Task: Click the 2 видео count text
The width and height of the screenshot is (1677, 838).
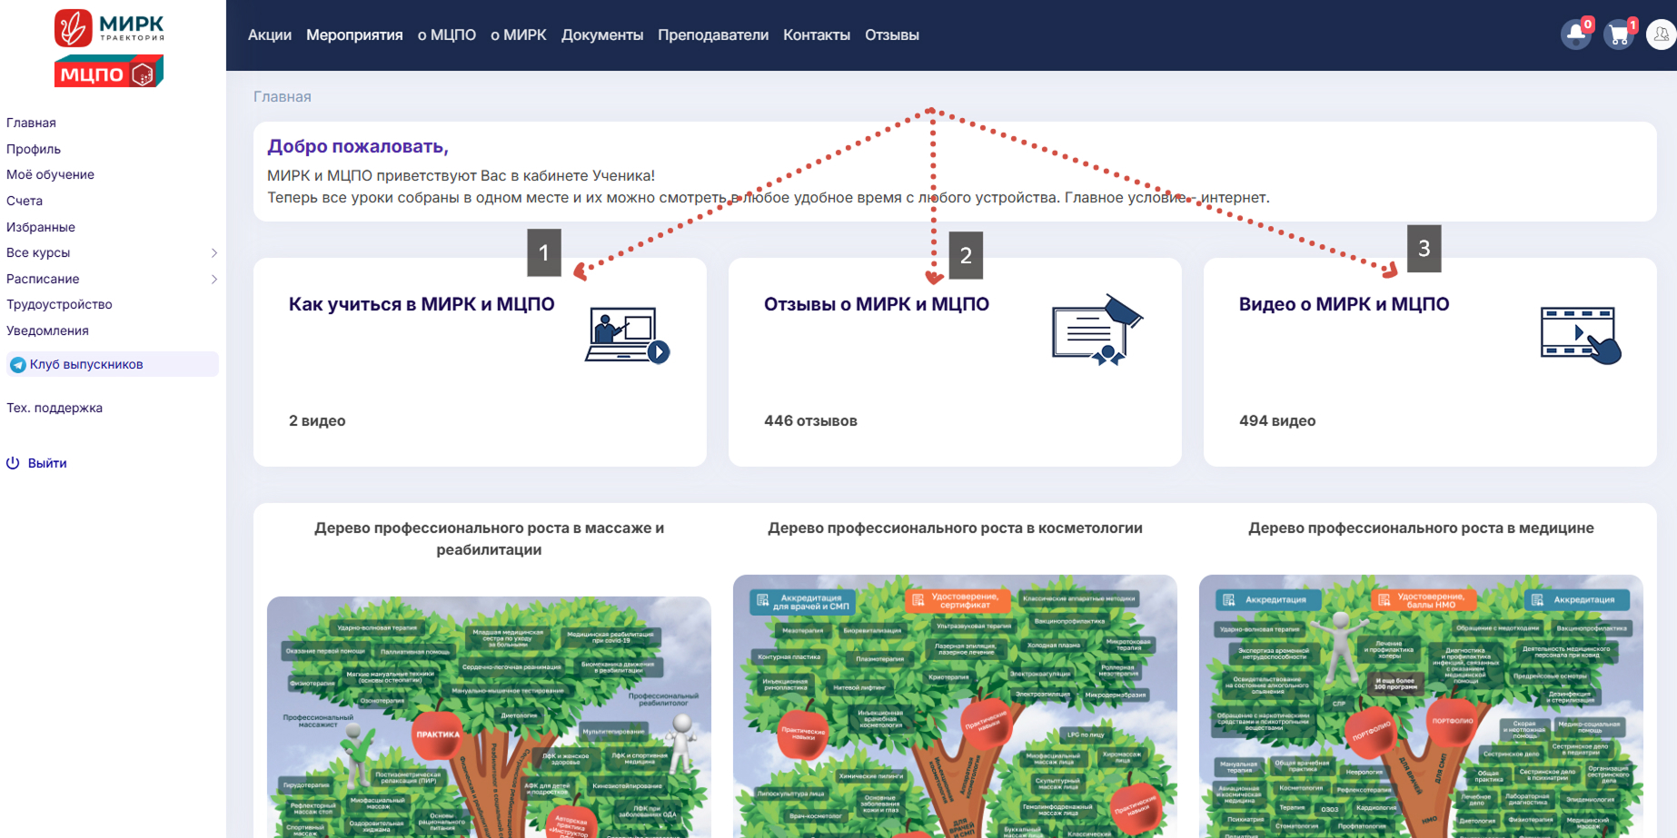Action: 317,420
